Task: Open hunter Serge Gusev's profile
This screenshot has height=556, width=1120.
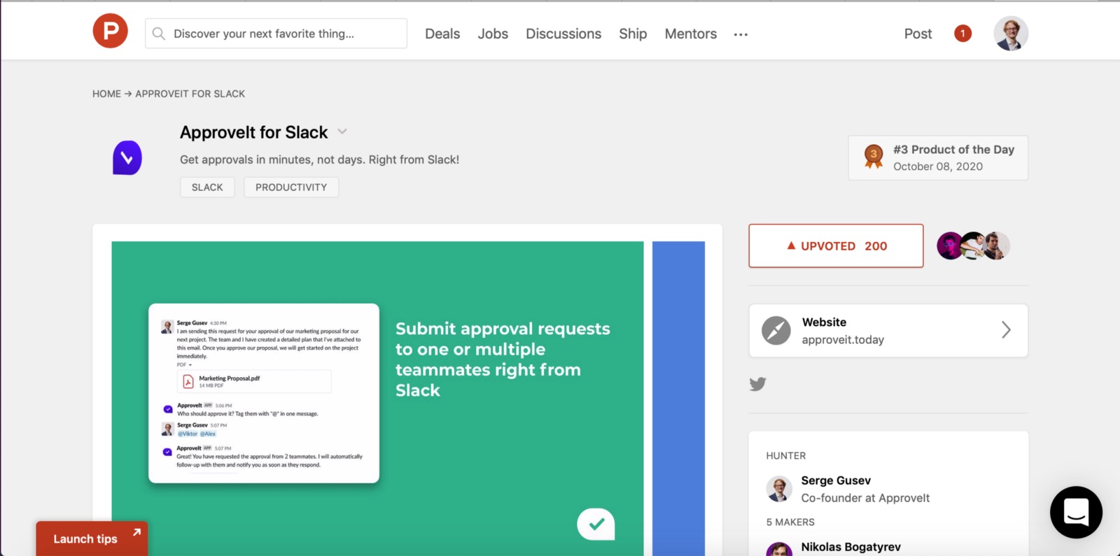Action: pos(836,480)
